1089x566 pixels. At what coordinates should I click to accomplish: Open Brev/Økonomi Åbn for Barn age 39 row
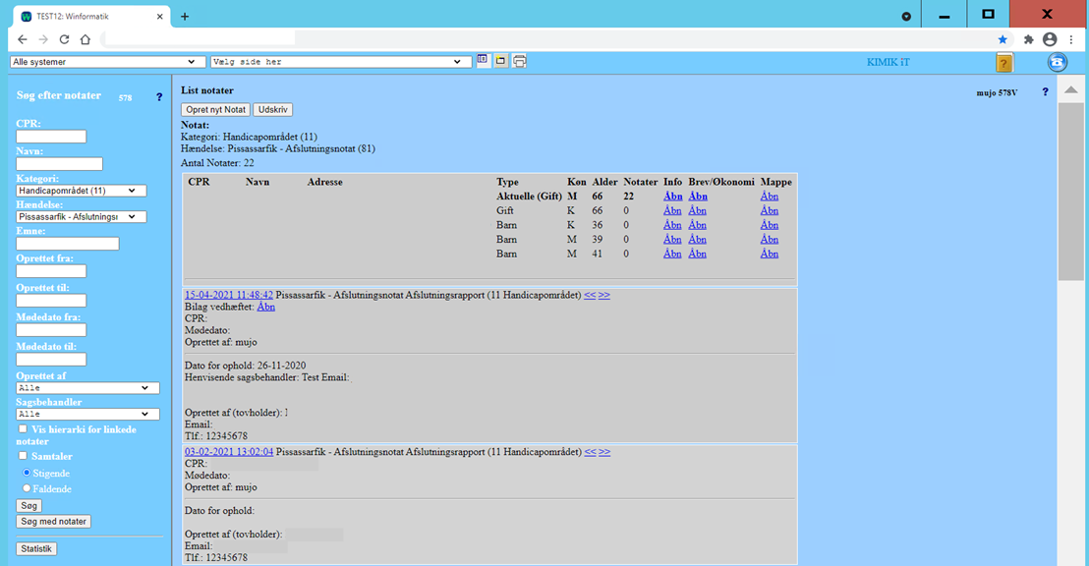[x=697, y=240]
